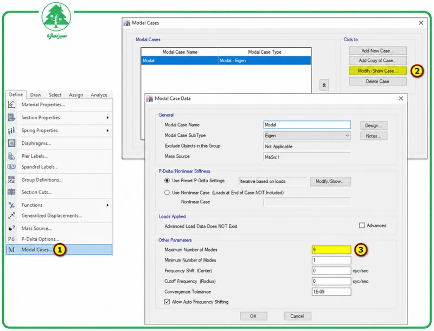Click the Spandrel Labels icon
Image resolution: width=434 pixels, height=331 pixels.
(x=11, y=167)
